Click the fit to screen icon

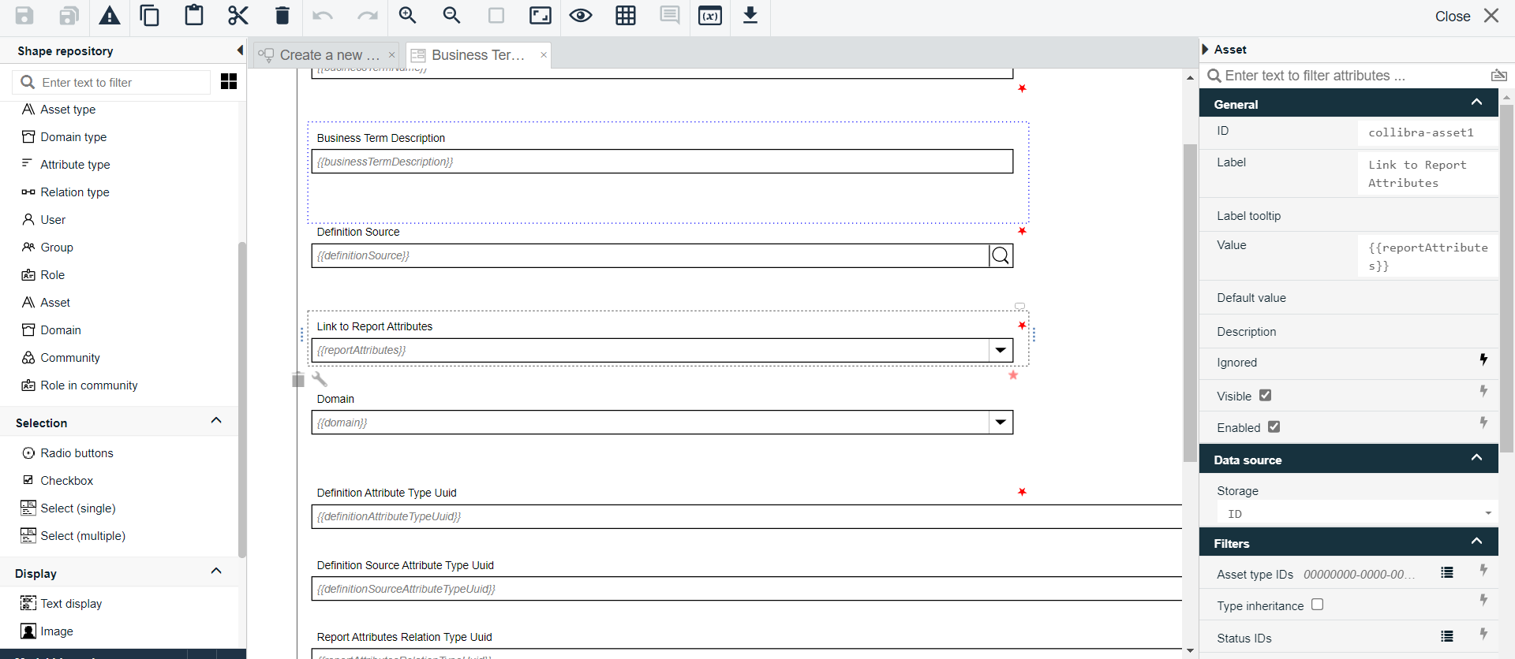coord(541,16)
